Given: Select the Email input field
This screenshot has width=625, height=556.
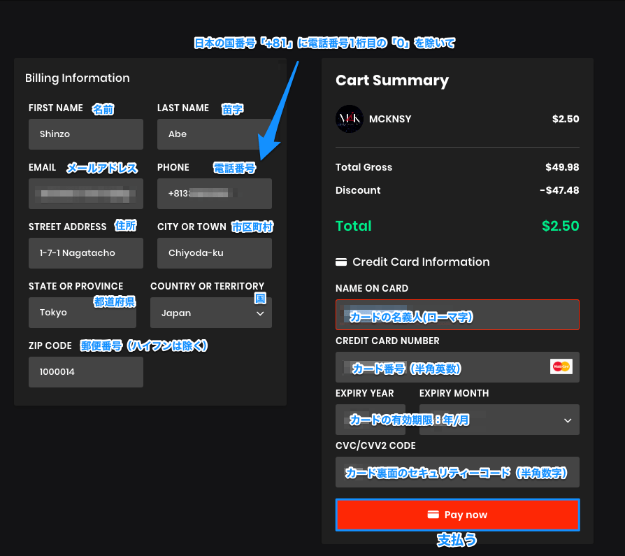Looking at the screenshot, I should (85, 194).
